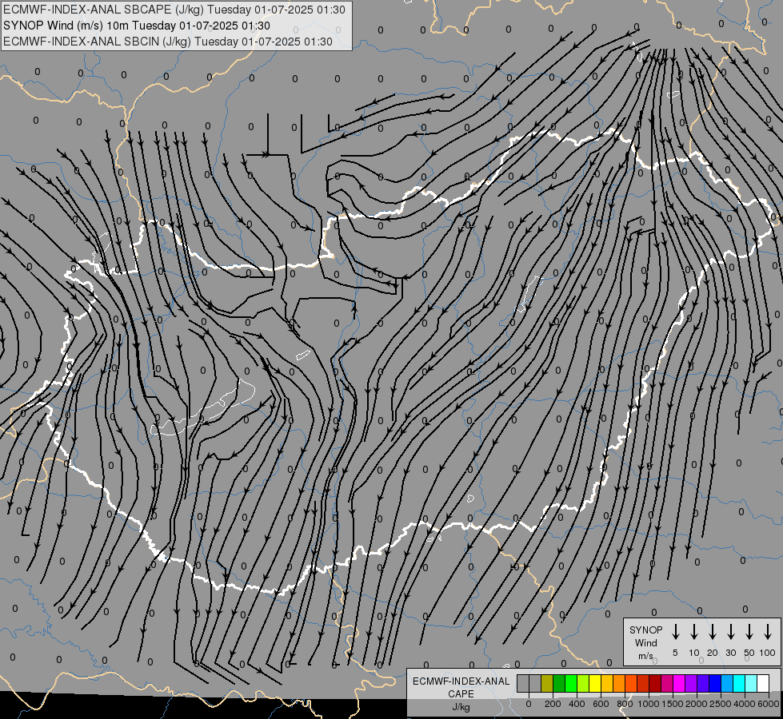Click the 200 value on CAPE scale
The width and height of the screenshot is (783, 719).
553,704
